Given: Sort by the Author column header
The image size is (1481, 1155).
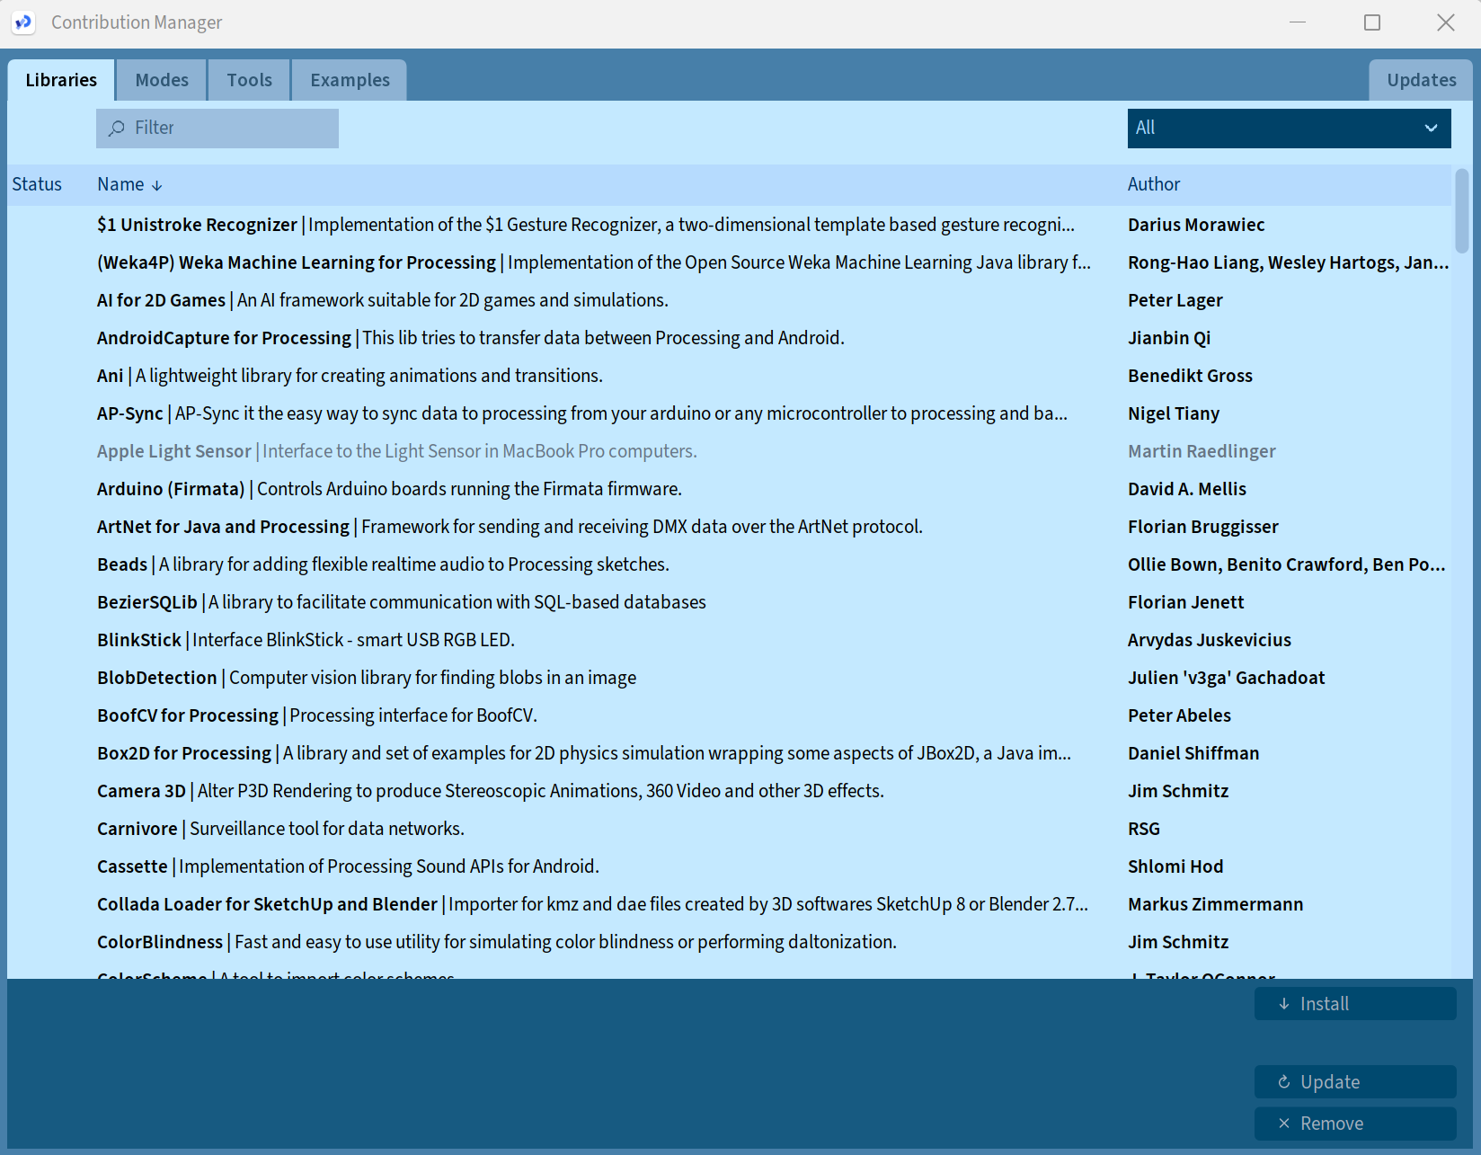Looking at the screenshot, I should click(x=1153, y=184).
